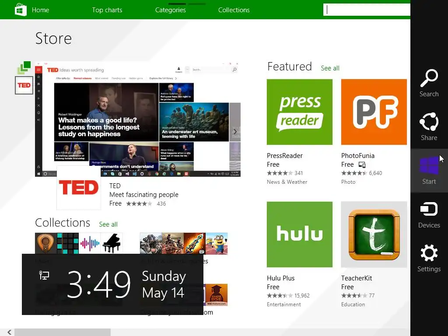This screenshot has width=448, height=336.
Task: Open the PhotoFunia app tile
Action: click(374, 112)
